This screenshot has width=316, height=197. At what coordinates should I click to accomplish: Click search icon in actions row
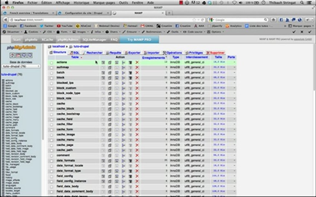tap(117, 62)
